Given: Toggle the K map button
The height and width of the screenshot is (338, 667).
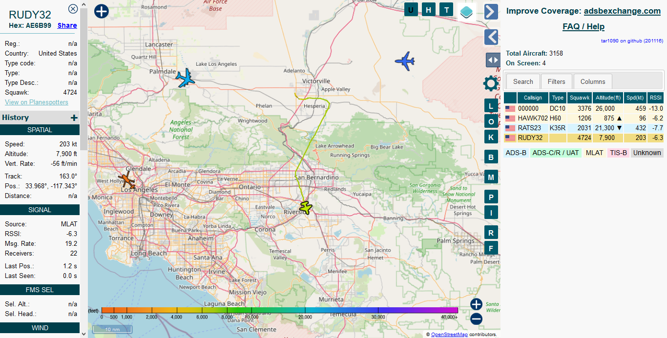Looking at the screenshot, I should point(491,137).
